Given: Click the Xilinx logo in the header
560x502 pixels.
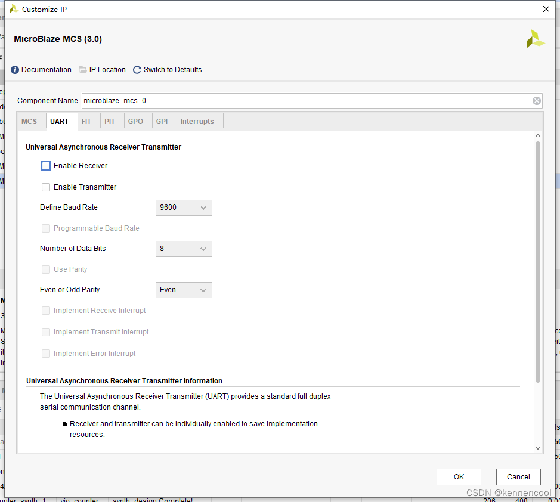Looking at the screenshot, I should click(535, 39).
